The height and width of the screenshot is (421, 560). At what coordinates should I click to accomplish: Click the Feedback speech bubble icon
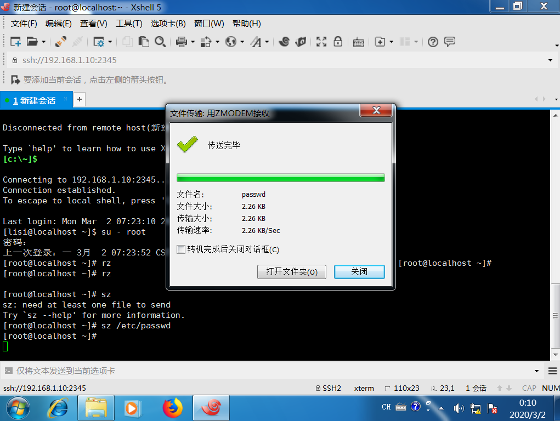450,42
